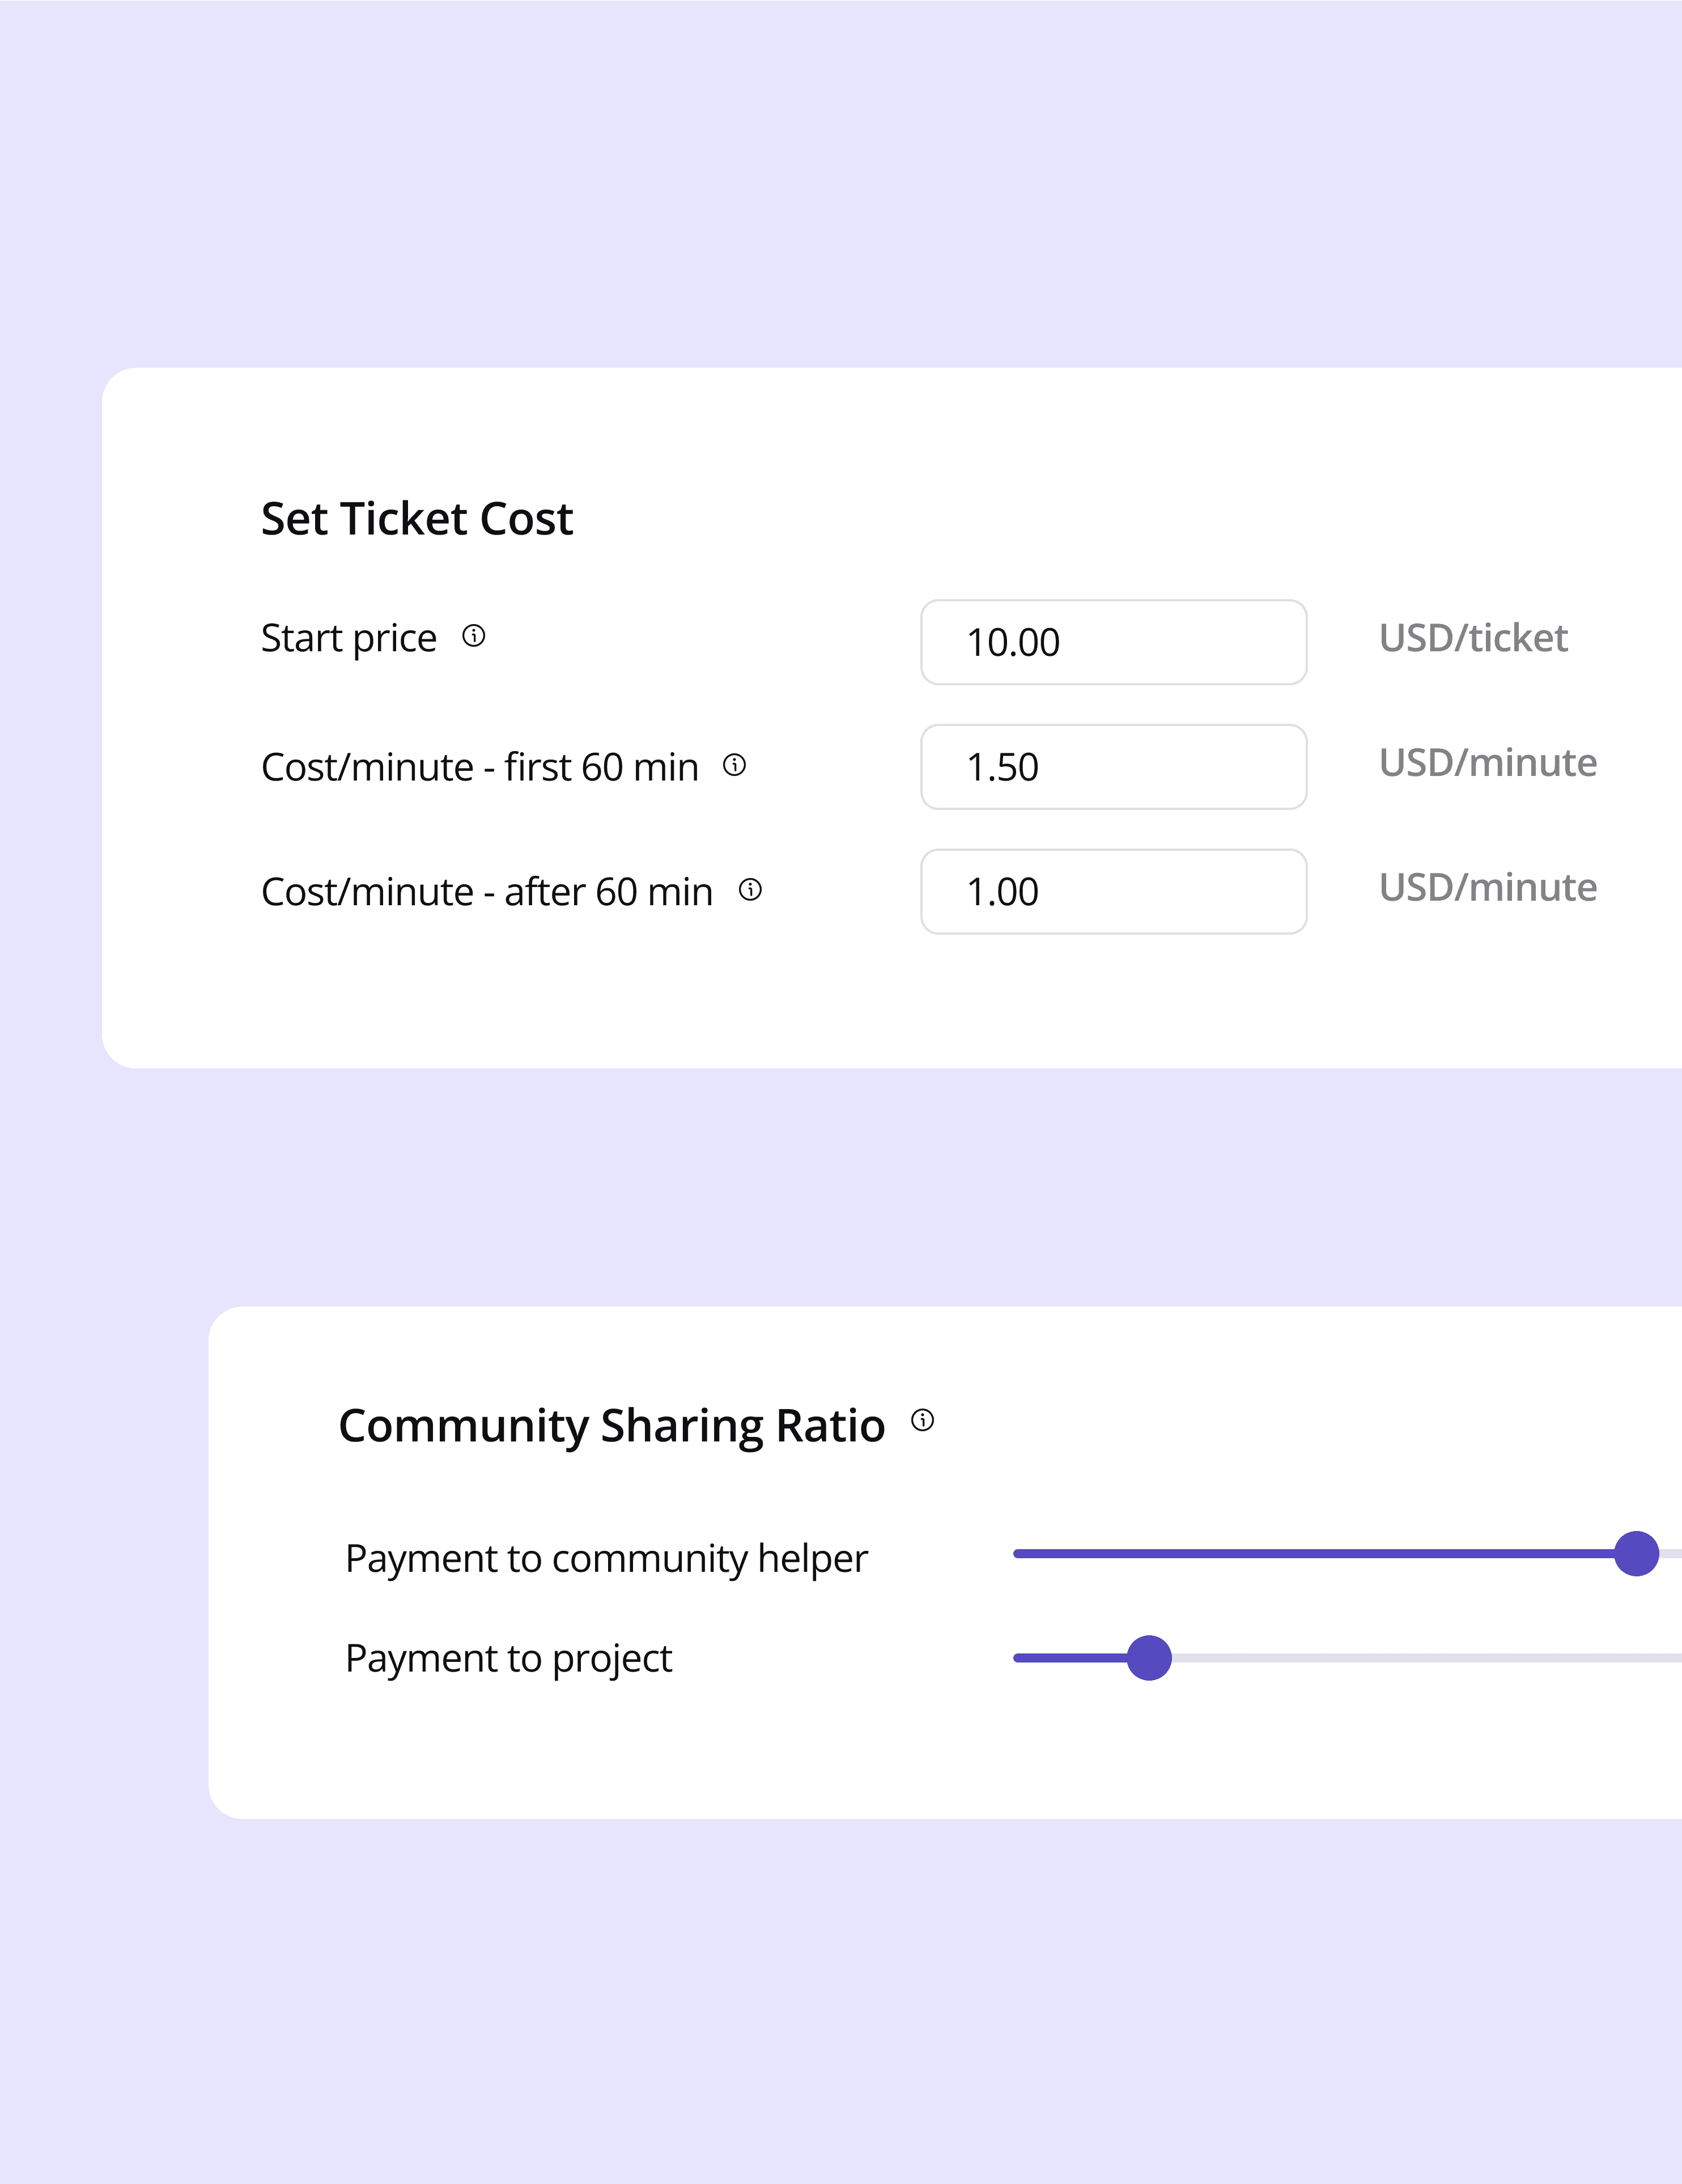This screenshot has width=1682, height=2184.
Task: Select the 1.50 cost per minute field
Action: (1114, 767)
